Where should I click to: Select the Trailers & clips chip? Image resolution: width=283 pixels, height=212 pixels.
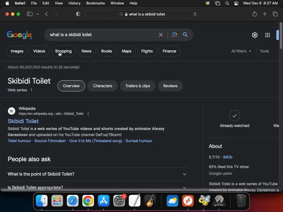(138, 86)
